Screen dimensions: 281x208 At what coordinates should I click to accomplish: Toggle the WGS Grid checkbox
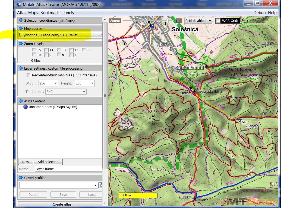coord(218,21)
